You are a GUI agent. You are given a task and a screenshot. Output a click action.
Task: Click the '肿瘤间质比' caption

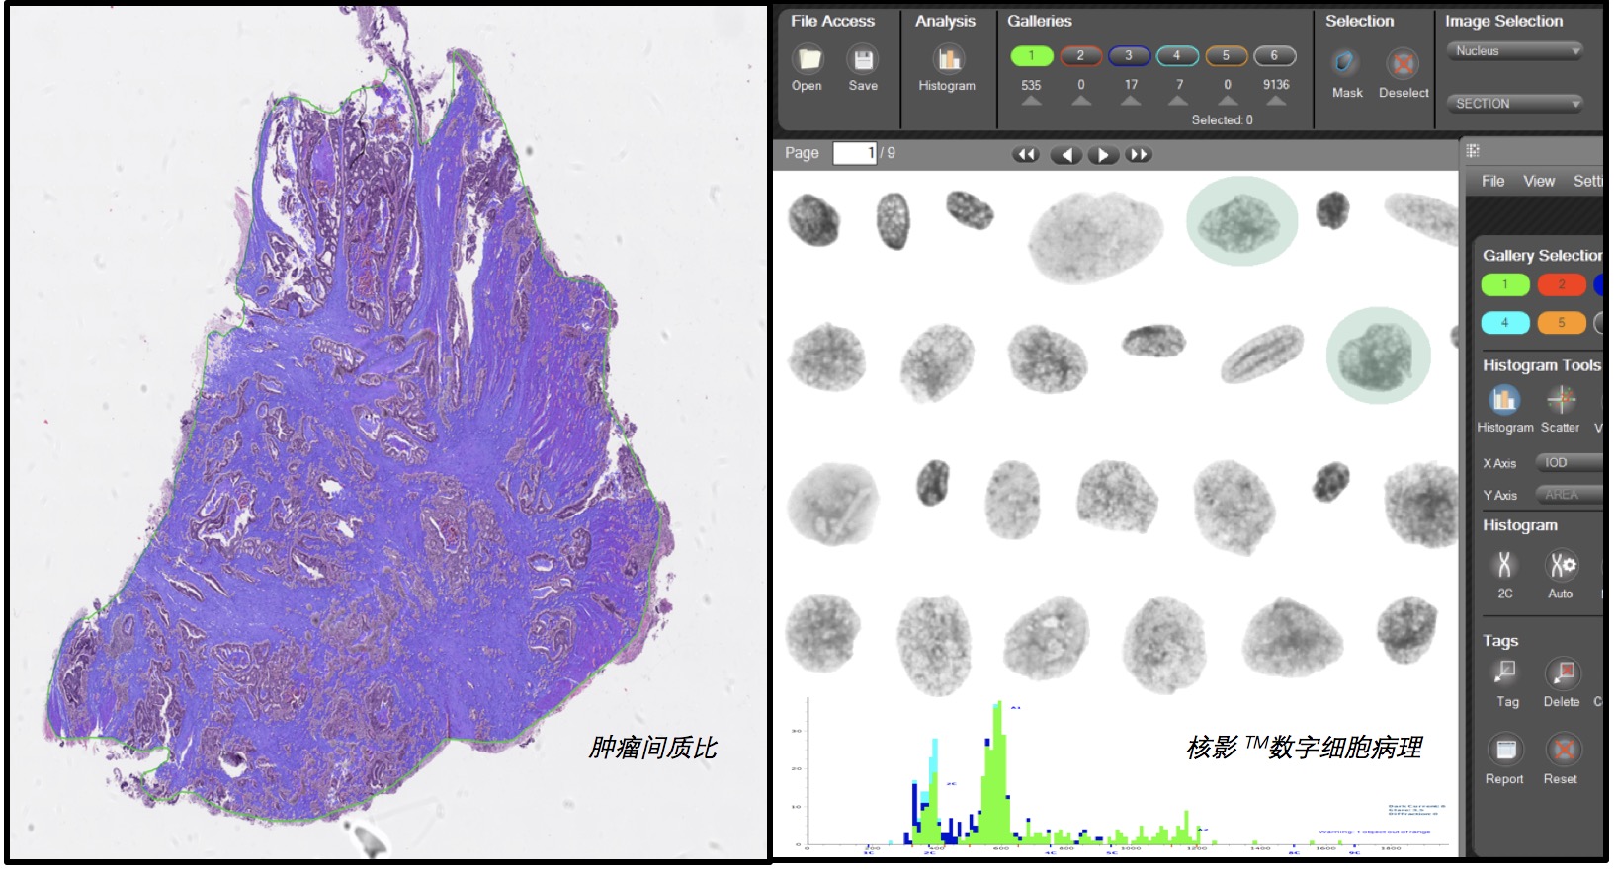tap(652, 748)
